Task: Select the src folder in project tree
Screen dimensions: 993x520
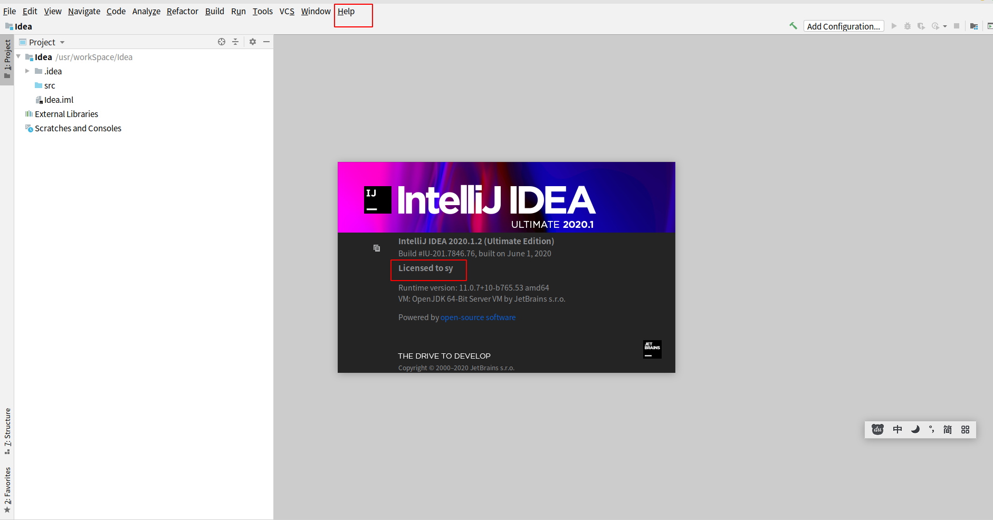Action: click(x=144, y=85)
